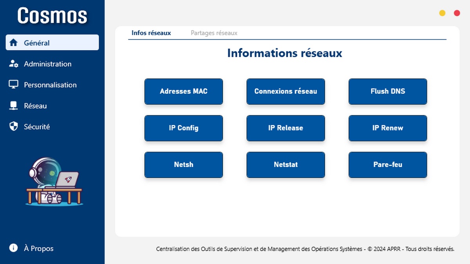Open the Netsh tool

pos(184,165)
